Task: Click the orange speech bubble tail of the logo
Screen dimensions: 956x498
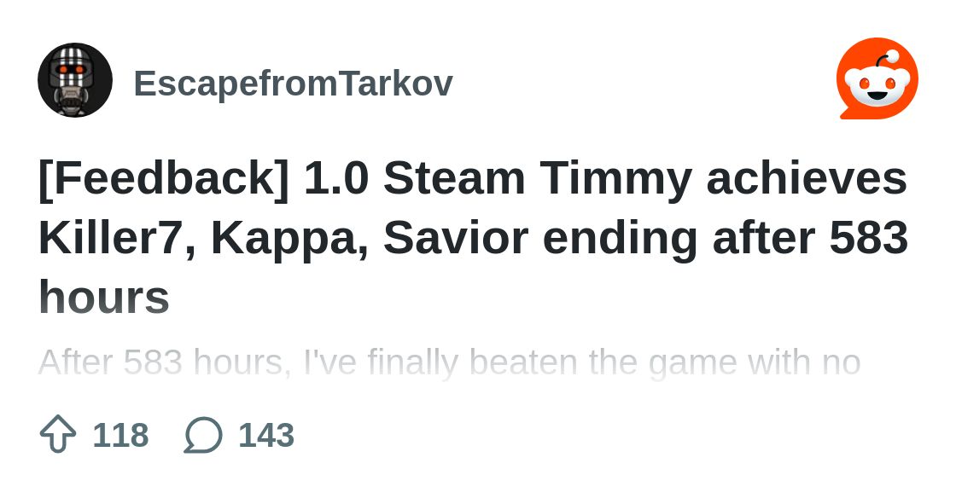Action: click(848, 113)
